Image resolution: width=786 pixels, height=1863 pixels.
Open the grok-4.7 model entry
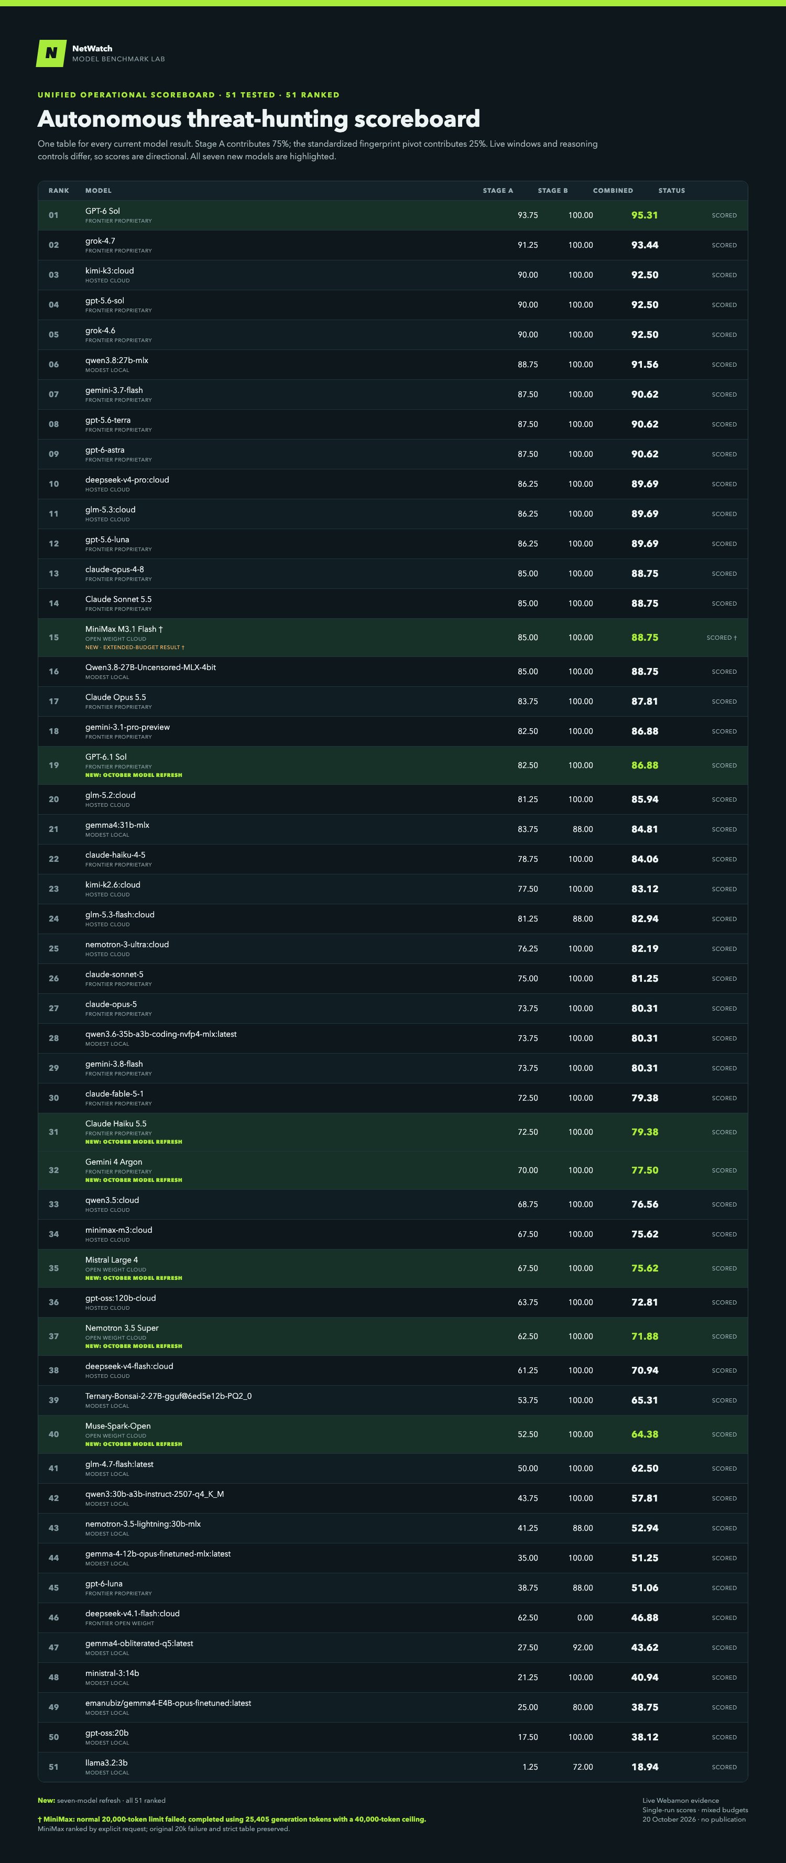(x=100, y=241)
